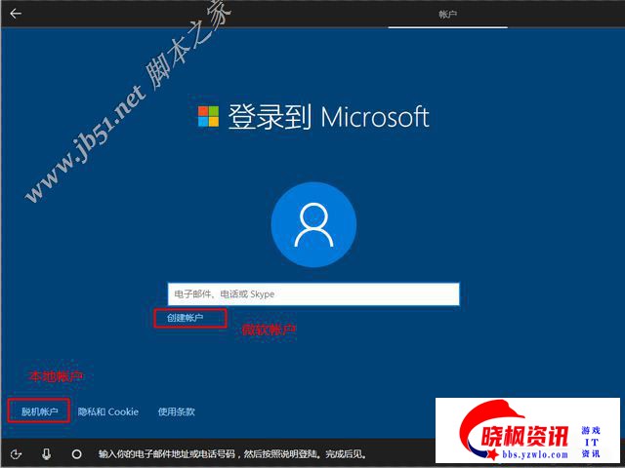Select the 帐户 tab at top
The image size is (625, 468).
(447, 14)
